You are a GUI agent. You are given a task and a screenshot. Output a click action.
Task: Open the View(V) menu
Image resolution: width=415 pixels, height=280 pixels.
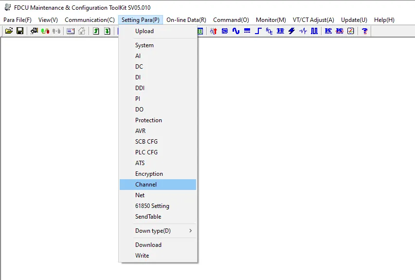click(x=48, y=20)
